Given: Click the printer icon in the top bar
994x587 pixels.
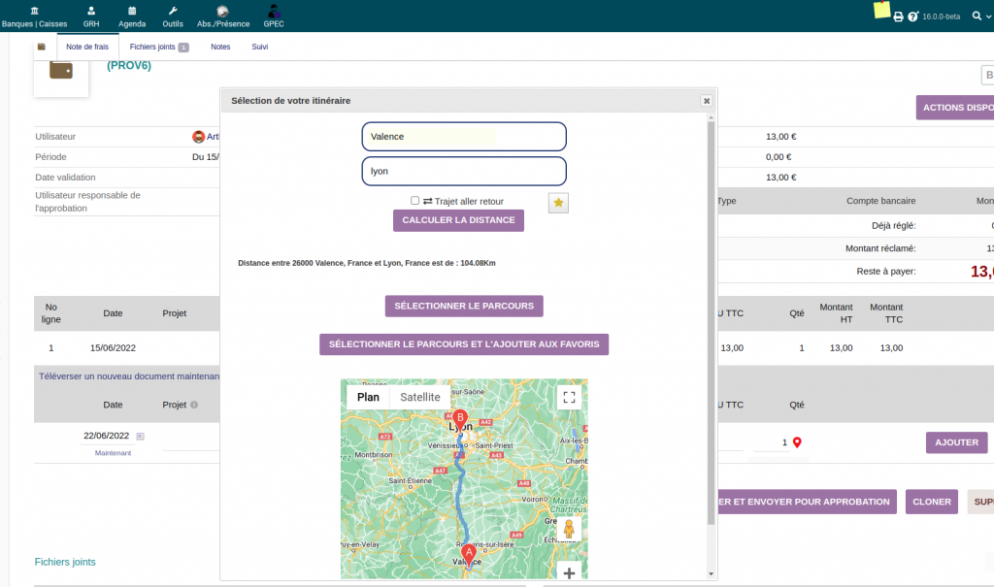Looking at the screenshot, I should tap(898, 16).
